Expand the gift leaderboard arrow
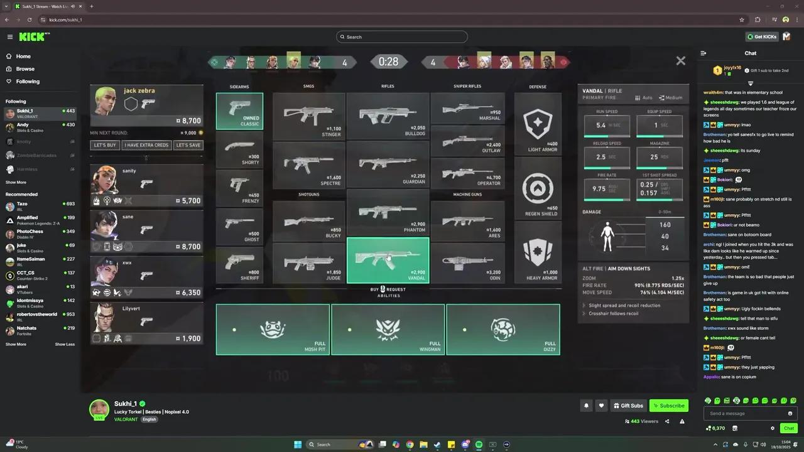This screenshot has height=452, width=804. 750,83
